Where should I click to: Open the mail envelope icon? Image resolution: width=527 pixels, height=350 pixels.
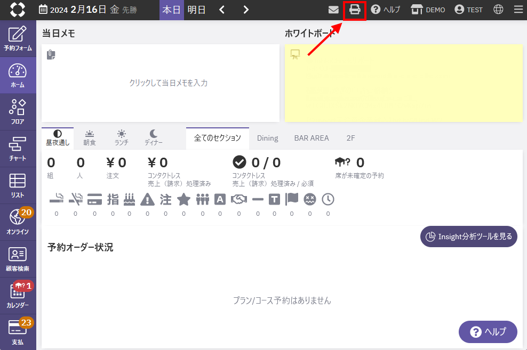(x=333, y=10)
